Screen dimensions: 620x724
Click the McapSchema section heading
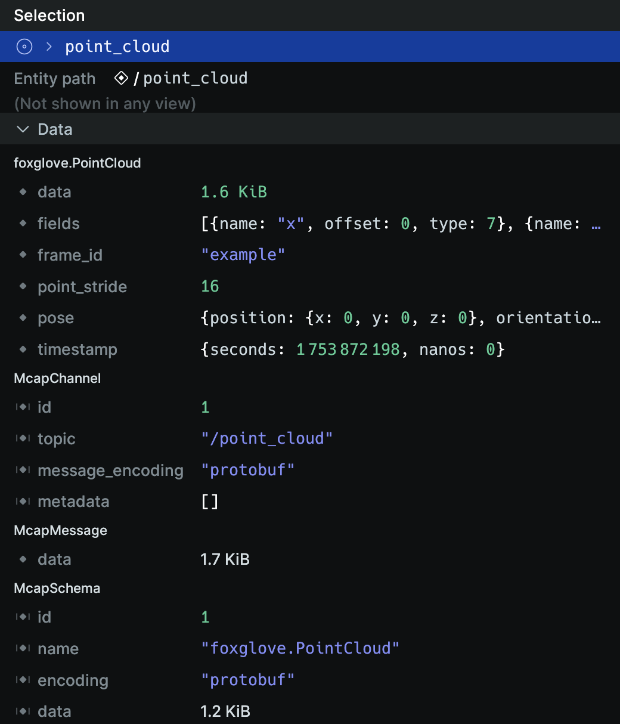(57, 588)
